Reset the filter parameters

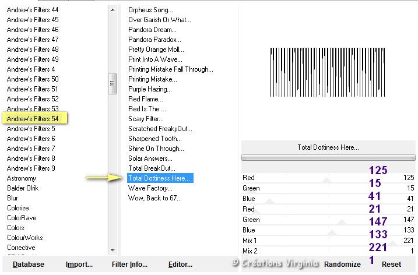point(391,264)
